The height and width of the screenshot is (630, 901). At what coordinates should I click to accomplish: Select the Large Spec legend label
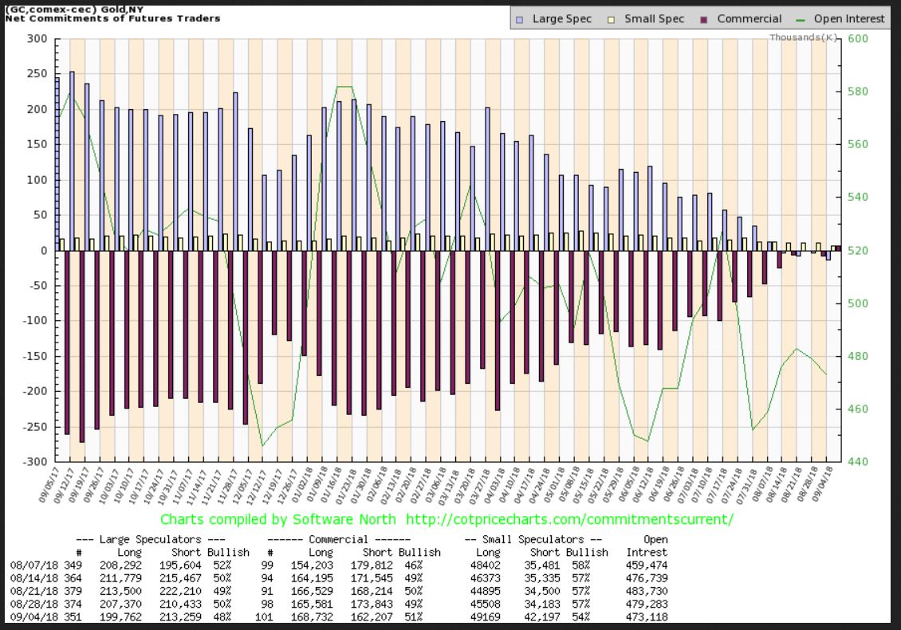[561, 18]
